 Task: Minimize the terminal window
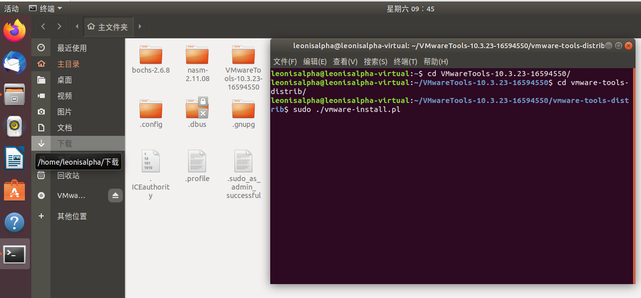tap(609, 45)
